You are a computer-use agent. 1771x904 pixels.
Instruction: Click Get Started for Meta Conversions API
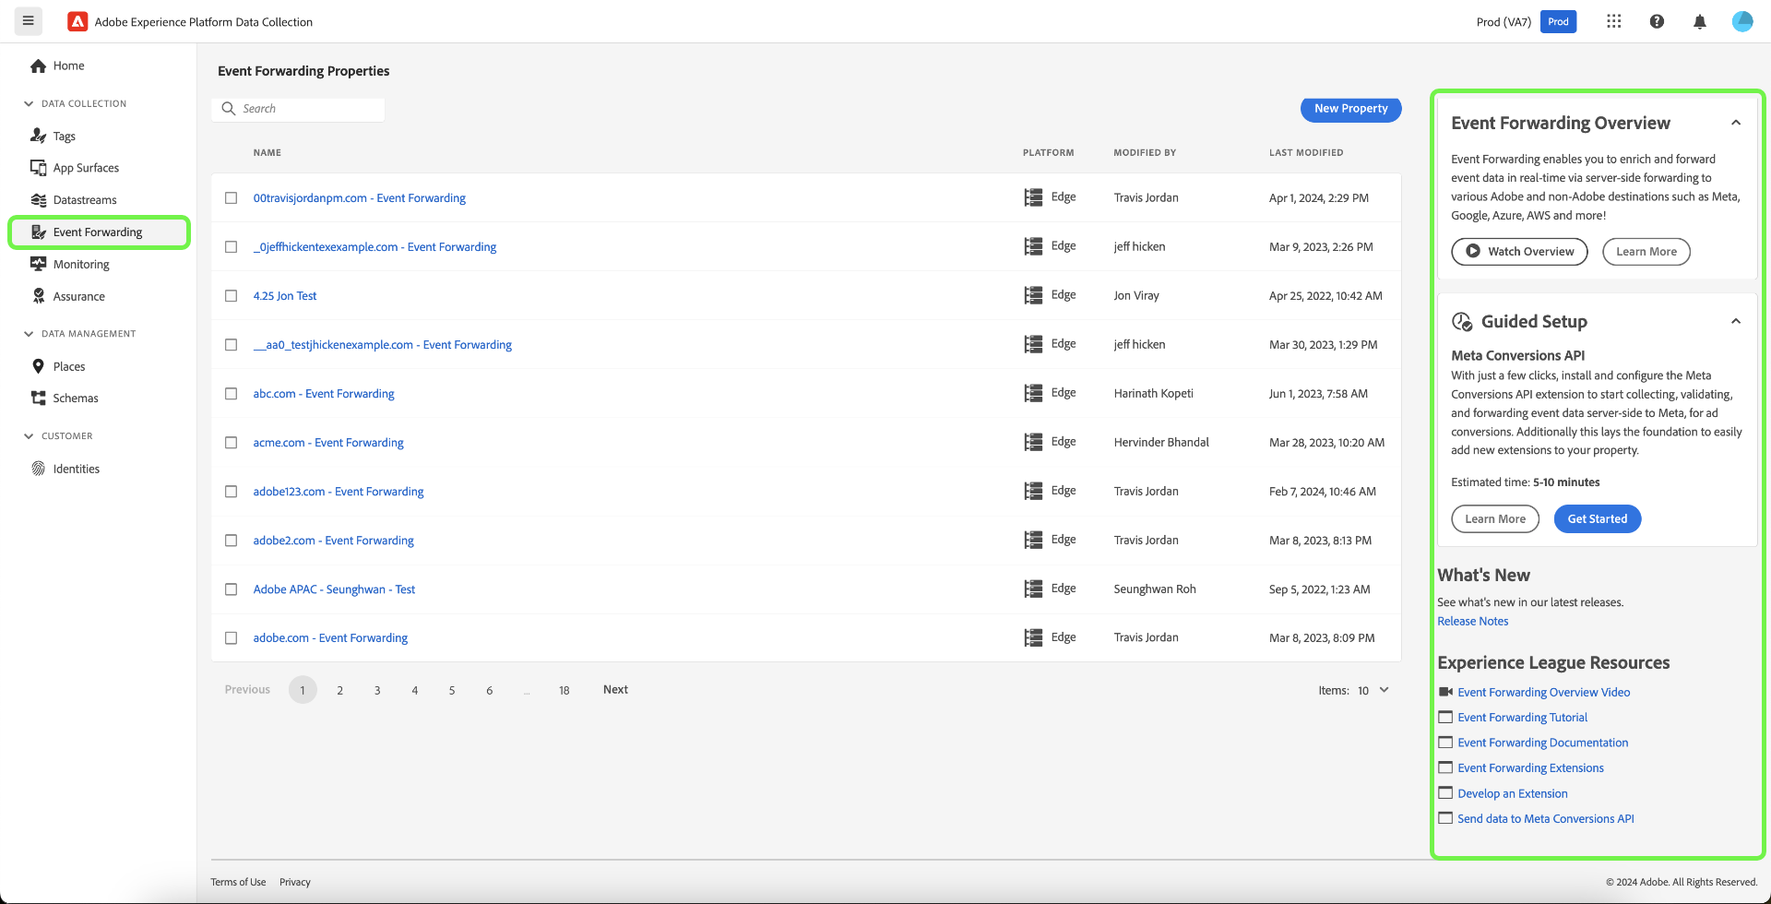(x=1598, y=519)
